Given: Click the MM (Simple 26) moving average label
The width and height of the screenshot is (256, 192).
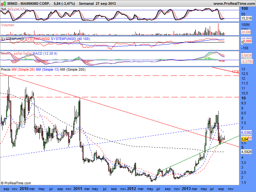Looking at the screenshot, I should click(x=23, y=69).
